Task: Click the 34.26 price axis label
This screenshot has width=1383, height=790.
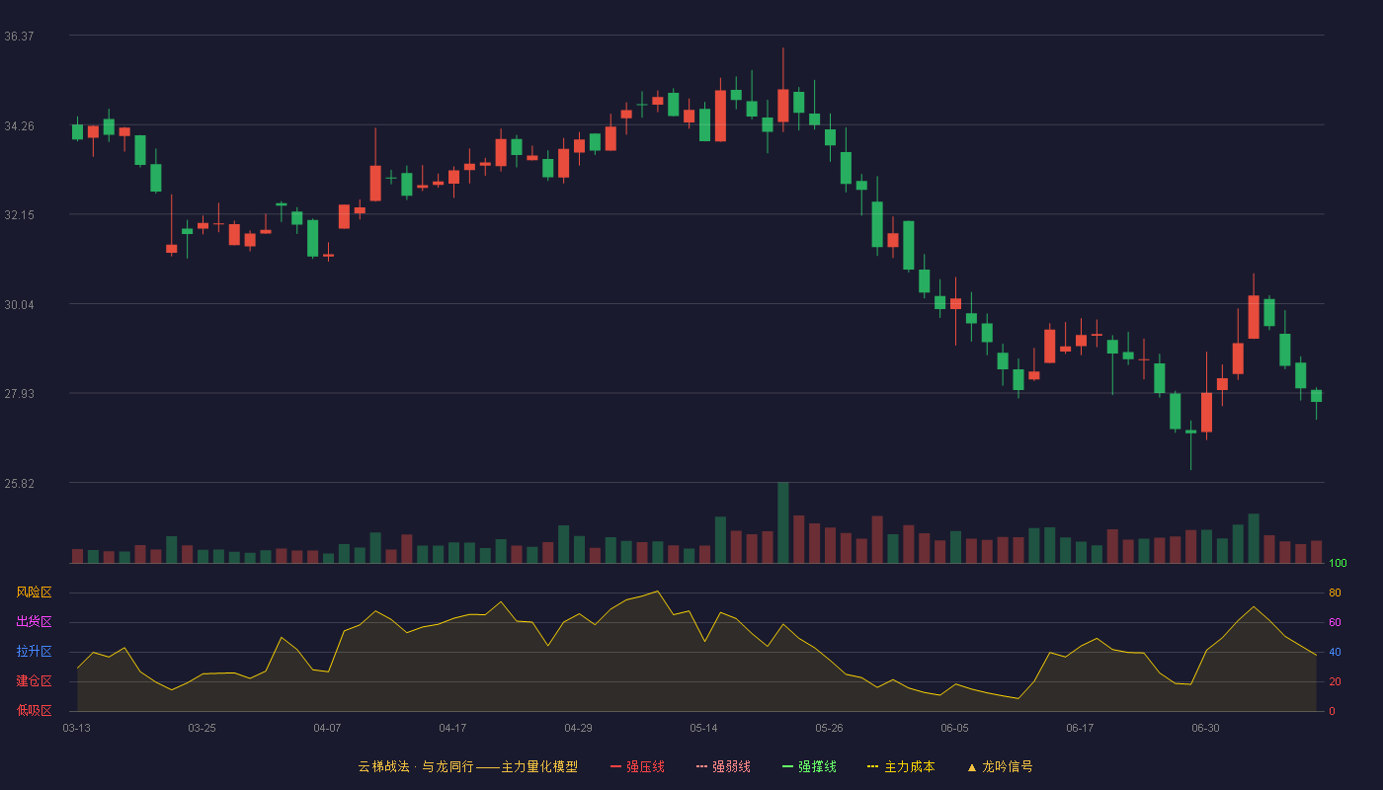Action: click(19, 125)
